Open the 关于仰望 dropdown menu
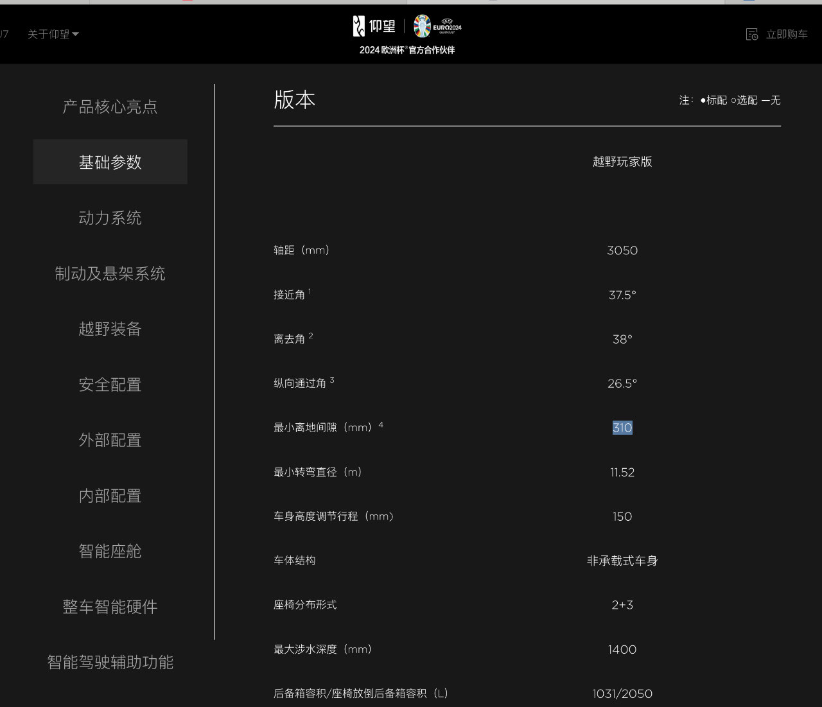Screen dimensions: 822x707 pyautogui.click(x=53, y=34)
